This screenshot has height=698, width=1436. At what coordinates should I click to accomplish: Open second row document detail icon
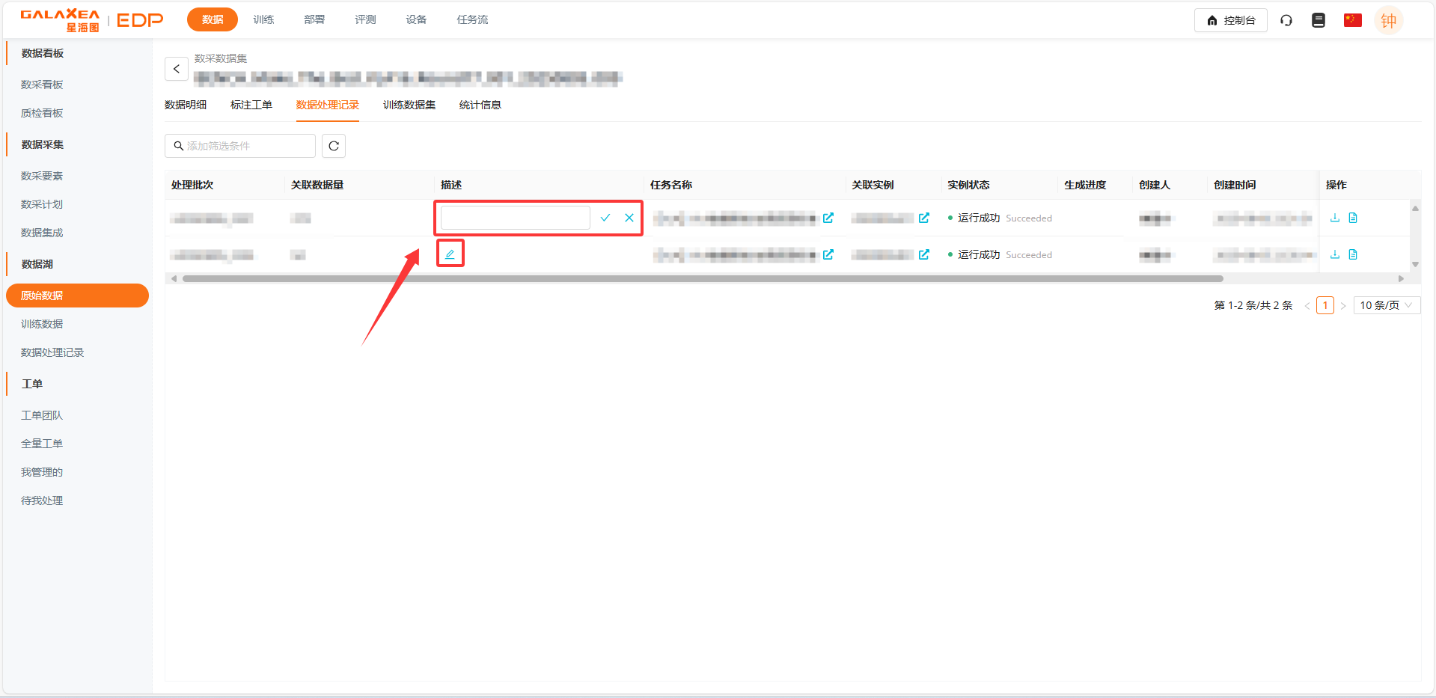click(x=1353, y=254)
